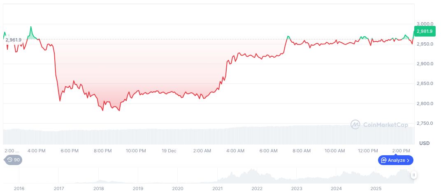
Task: Select 2021 on the overview timeline
Action: (217, 188)
